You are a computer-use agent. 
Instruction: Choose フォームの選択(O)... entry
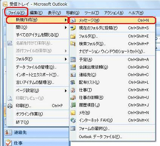112,129
